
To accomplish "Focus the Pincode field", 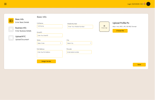I will (x=79, y=52).
